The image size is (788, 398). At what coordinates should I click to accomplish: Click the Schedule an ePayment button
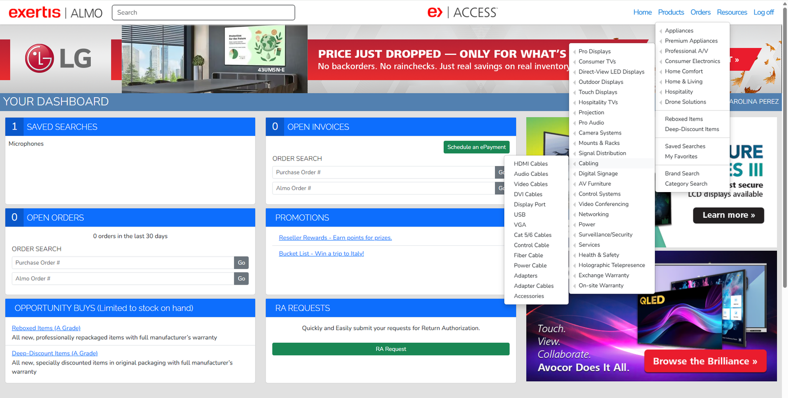coord(476,147)
